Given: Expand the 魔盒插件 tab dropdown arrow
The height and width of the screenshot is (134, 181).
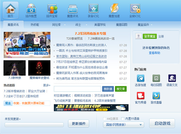Looking at the screenshot, I should pyautogui.click(x=152, y=25).
